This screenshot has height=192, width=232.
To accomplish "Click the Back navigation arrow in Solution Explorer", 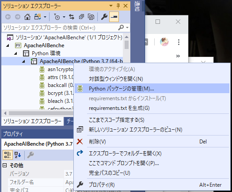I will pyautogui.click(x=8, y=17).
